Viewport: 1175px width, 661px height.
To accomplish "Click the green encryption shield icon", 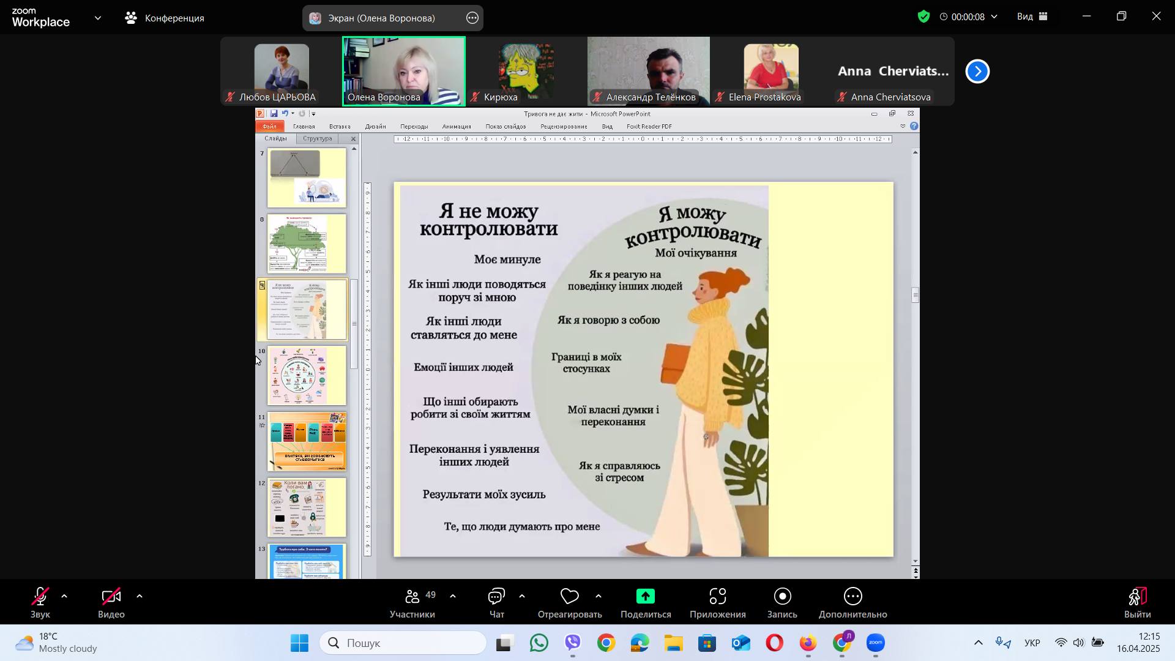I will pyautogui.click(x=923, y=17).
